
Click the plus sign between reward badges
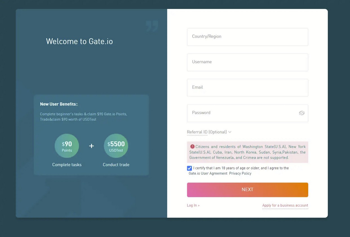point(91,146)
